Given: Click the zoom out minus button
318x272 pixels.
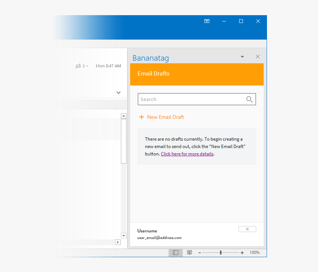Looking at the screenshot, I should (x=200, y=253).
